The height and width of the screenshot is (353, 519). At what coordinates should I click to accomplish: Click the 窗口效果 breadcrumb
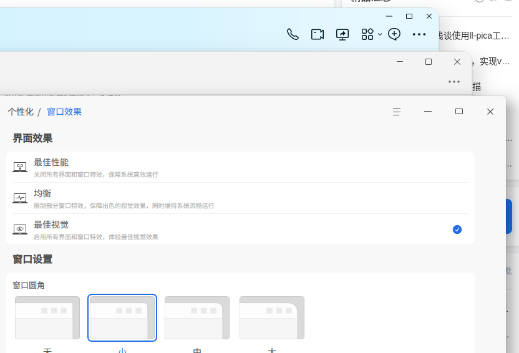pos(64,112)
